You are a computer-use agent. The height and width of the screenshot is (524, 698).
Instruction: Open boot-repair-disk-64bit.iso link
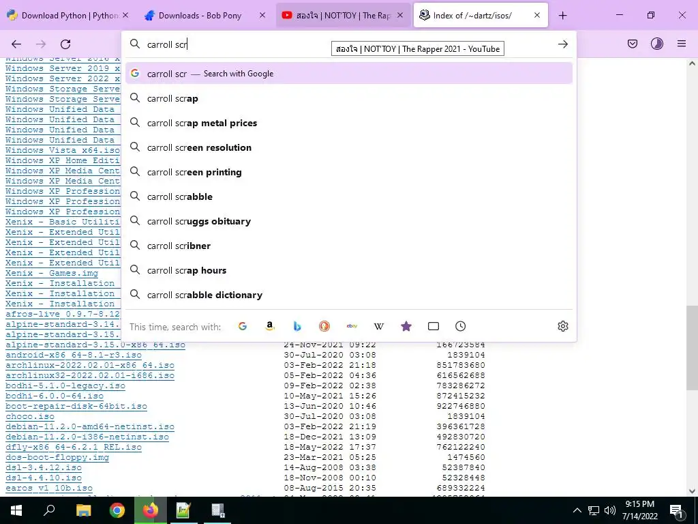[76, 407]
